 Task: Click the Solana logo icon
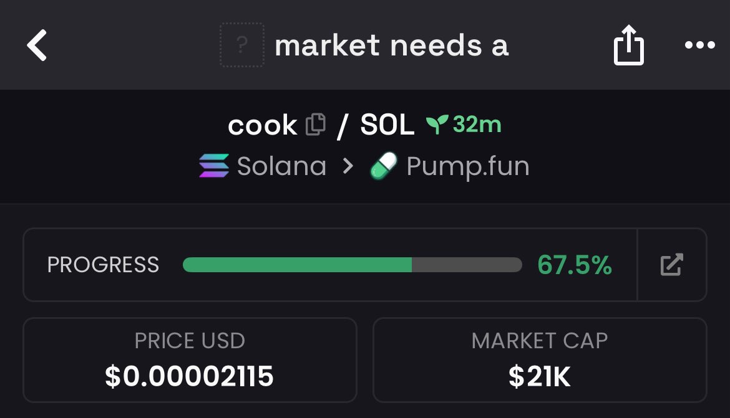pyautogui.click(x=214, y=166)
